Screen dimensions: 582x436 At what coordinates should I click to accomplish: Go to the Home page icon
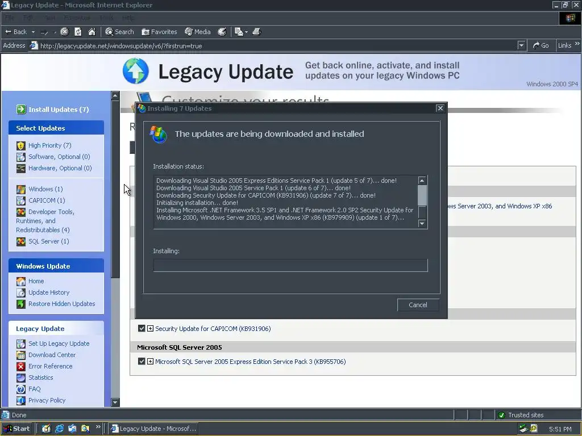[x=92, y=32]
